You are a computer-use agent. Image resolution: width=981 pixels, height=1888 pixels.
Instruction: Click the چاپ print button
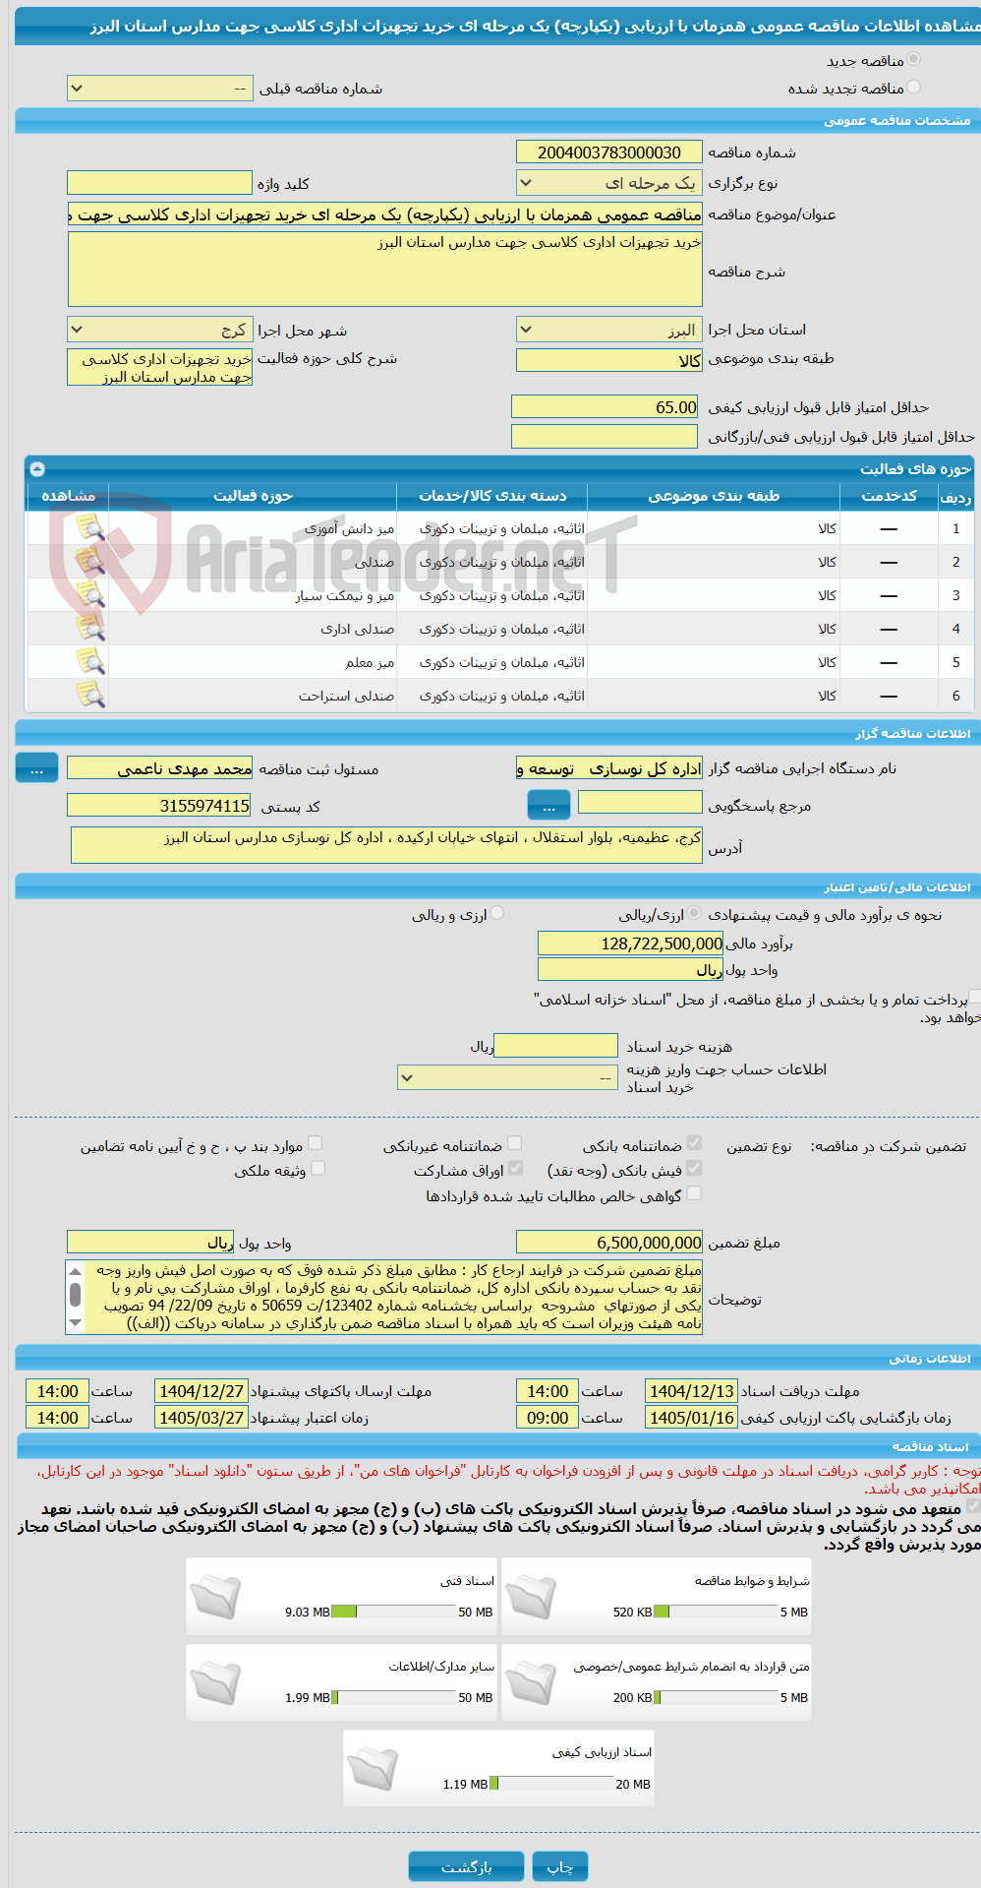pos(560,1866)
